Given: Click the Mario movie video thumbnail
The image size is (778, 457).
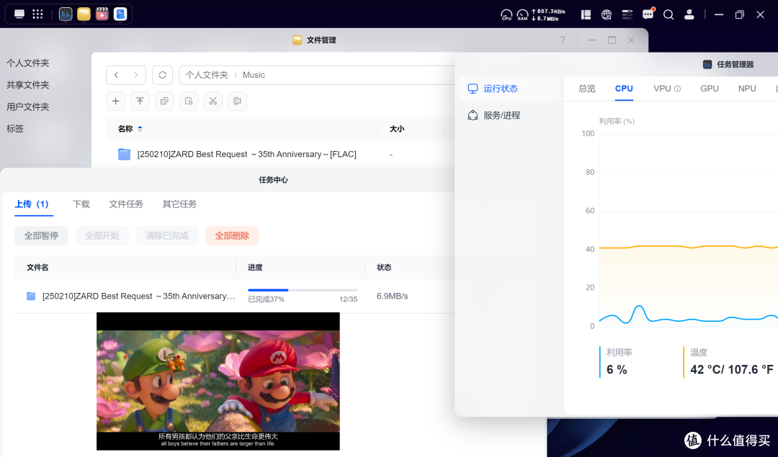Looking at the screenshot, I should click(218, 381).
